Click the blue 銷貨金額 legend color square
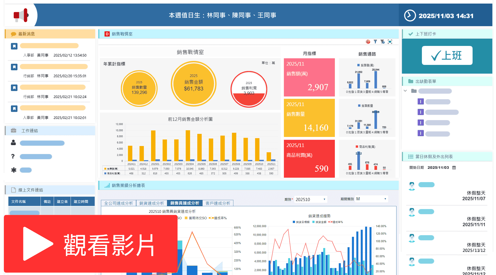This screenshot has width=496, height=275. (x=313, y=222)
